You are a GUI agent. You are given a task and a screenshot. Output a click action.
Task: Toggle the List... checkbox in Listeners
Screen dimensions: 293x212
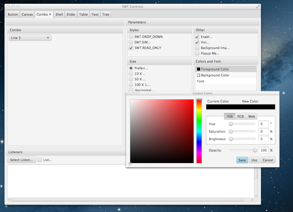point(39,160)
